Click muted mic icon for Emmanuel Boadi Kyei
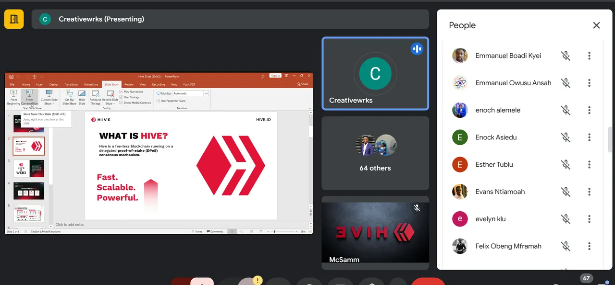This screenshot has width=615, height=285. [566, 56]
